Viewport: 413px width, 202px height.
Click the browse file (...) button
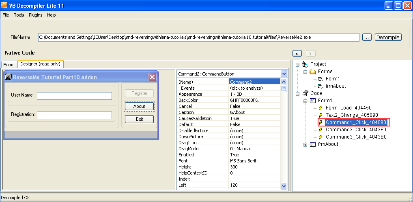coord(367,37)
